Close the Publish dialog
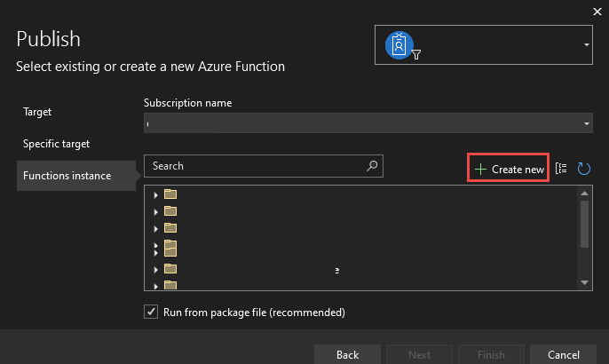The width and height of the screenshot is (609, 364). pos(597,12)
